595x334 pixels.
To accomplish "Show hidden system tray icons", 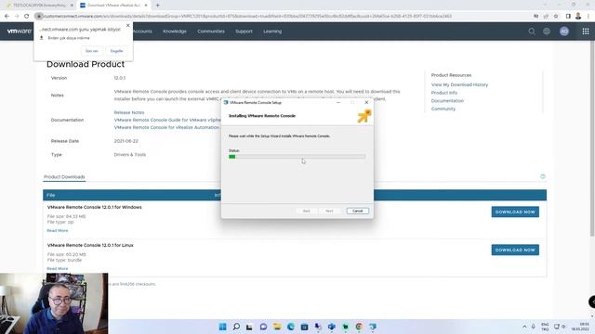I will pyautogui.click(x=524, y=327).
